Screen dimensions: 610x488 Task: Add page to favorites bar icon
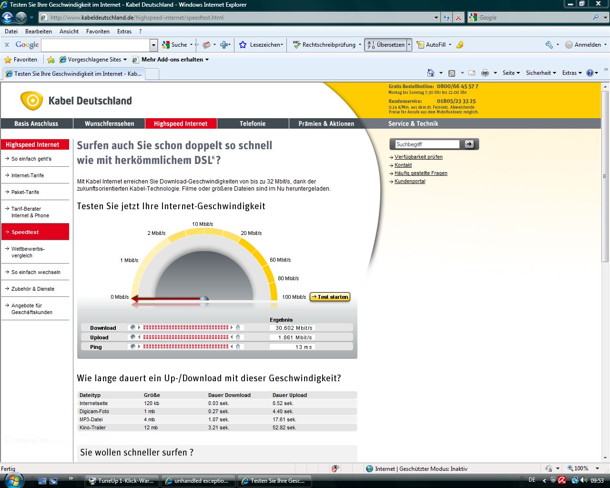51,60
